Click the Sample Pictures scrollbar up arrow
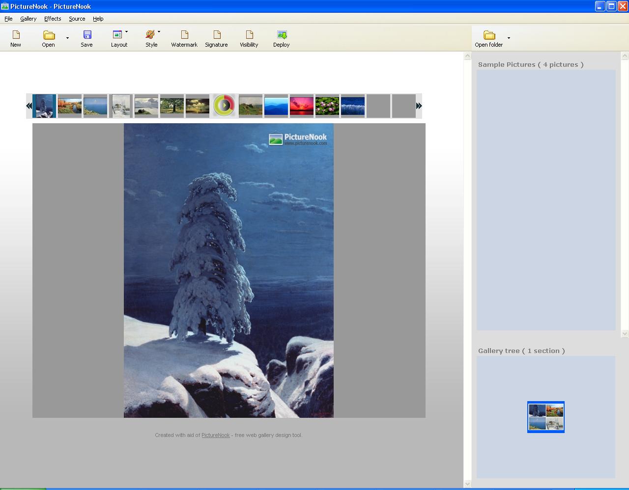Viewport: 629px width, 490px height. tap(625, 56)
